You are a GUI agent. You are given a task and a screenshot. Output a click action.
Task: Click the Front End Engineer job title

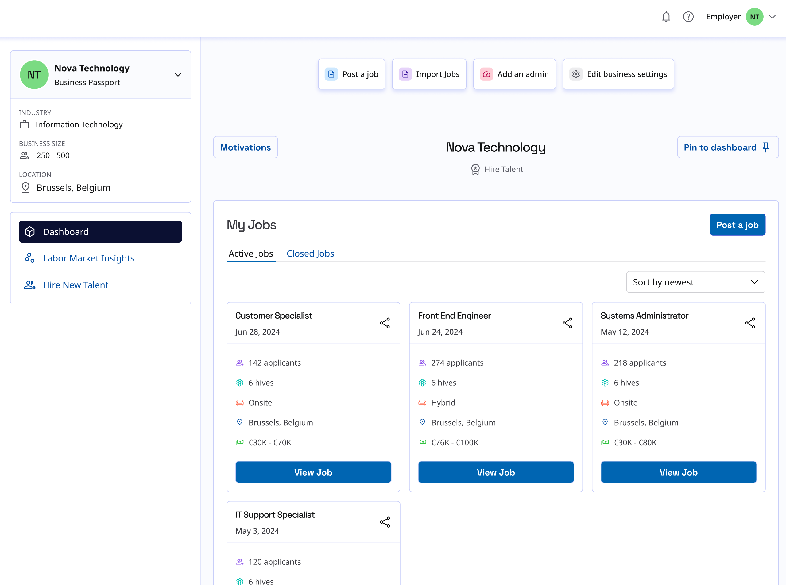[454, 316]
